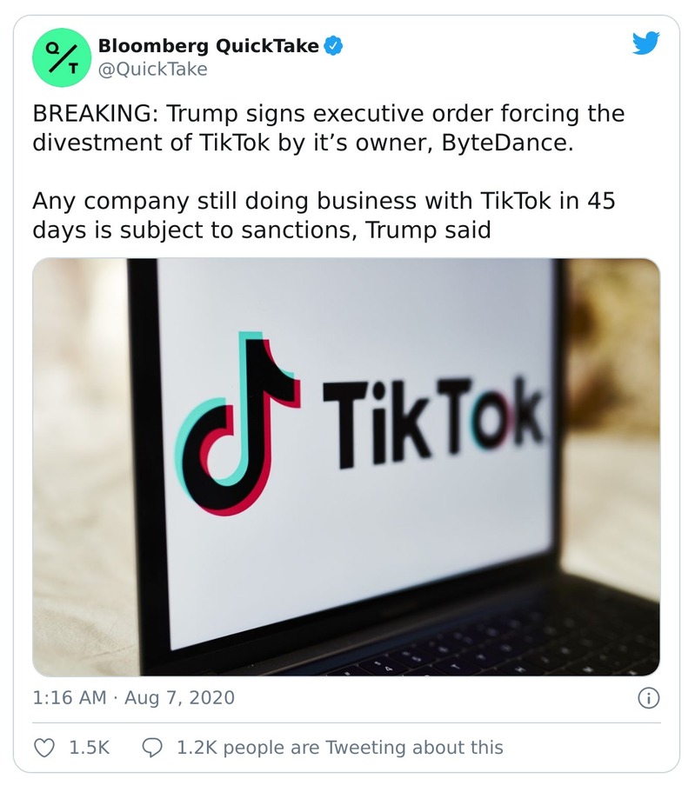Open the @QuickTake handle link
The height and width of the screenshot is (792, 695).
(152, 70)
